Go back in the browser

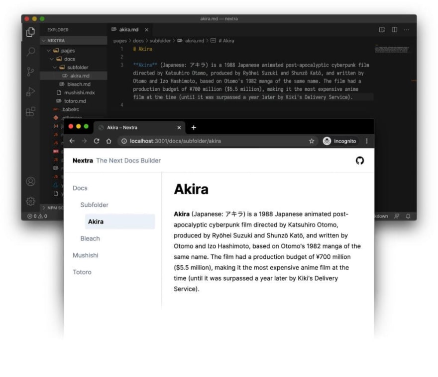click(72, 141)
